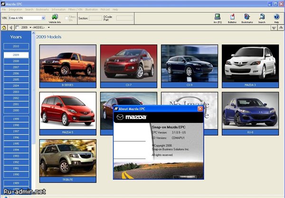Toggle the checkbox beside 2009 in navigation bar

[17, 27]
